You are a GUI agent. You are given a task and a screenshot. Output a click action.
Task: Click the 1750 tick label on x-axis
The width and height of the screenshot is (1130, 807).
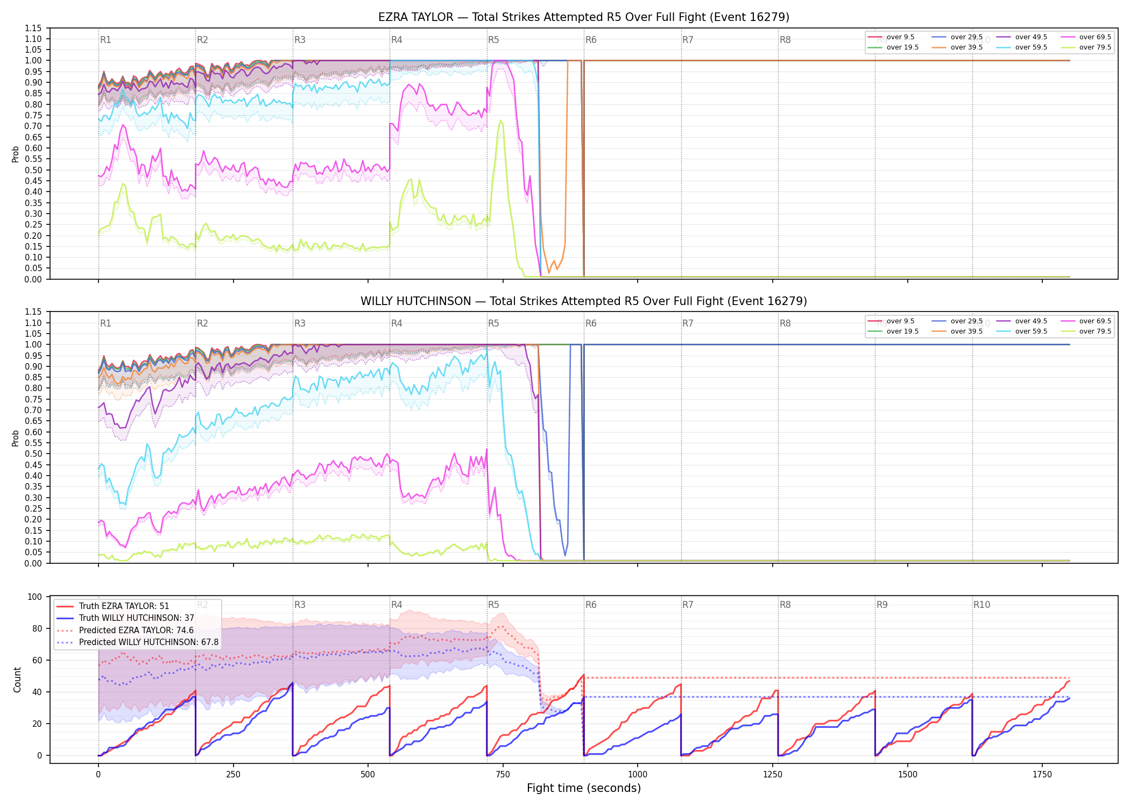(1042, 775)
